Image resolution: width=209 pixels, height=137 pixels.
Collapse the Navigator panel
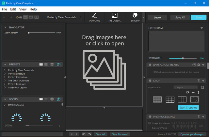click(5, 27)
